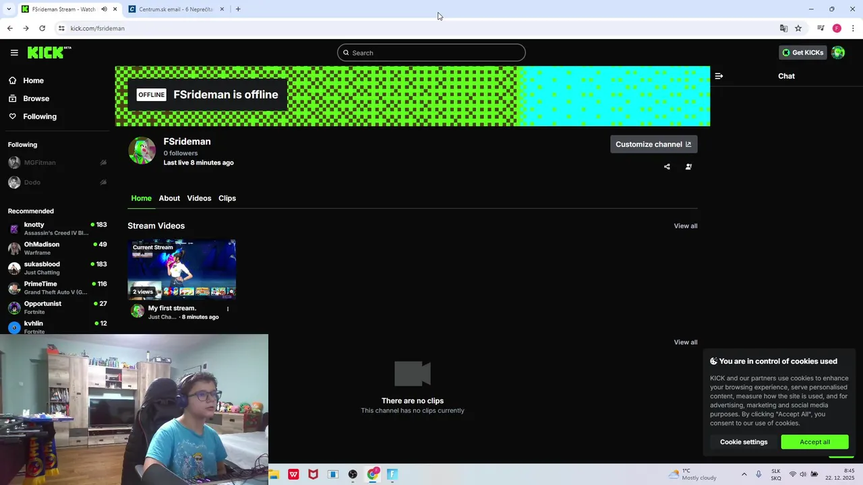
Task: Click the user icon next to share
Action: (688, 166)
